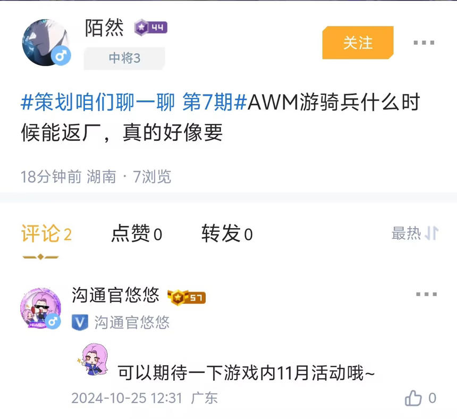Tap the purple-haired sticker in the comment
The image size is (457, 419).
[x=94, y=359]
